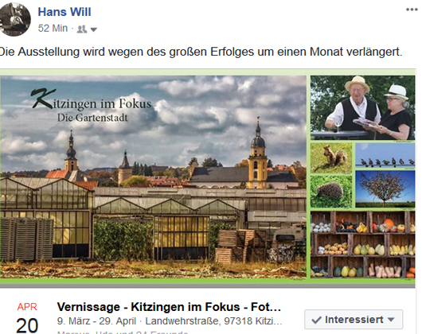
Task: Click the pumpkins in crates photo
Action: [x=363, y=244]
